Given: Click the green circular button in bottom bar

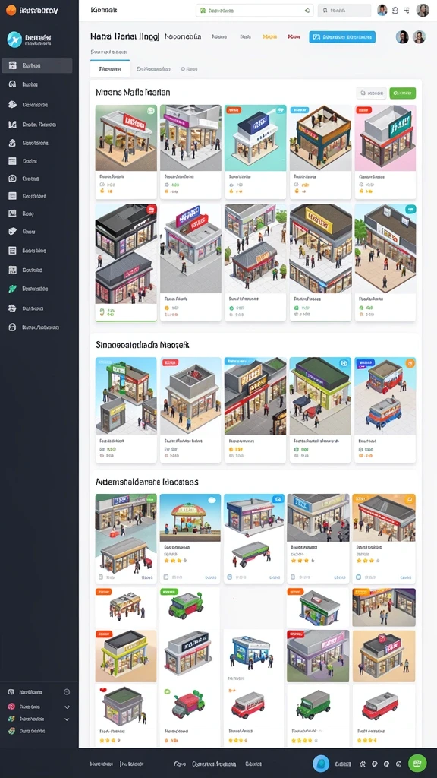Looking at the screenshot, I should click(417, 763).
